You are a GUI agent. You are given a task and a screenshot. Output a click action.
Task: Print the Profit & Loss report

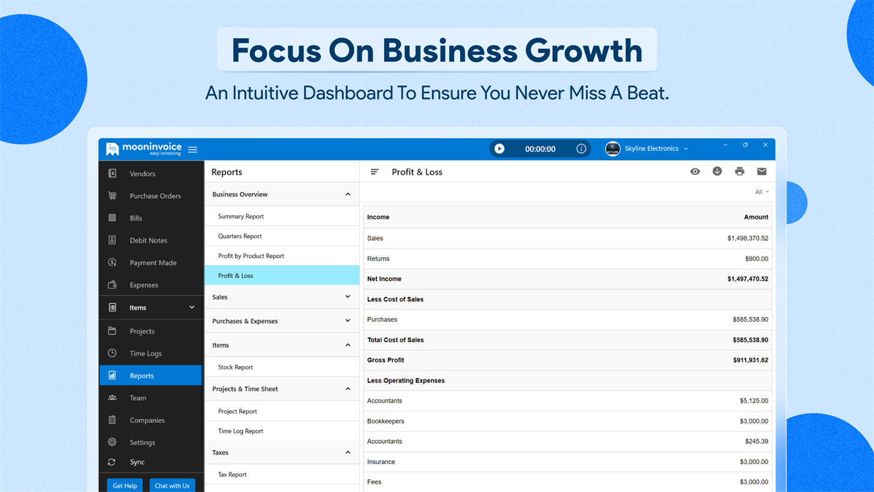click(x=739, y=171)
